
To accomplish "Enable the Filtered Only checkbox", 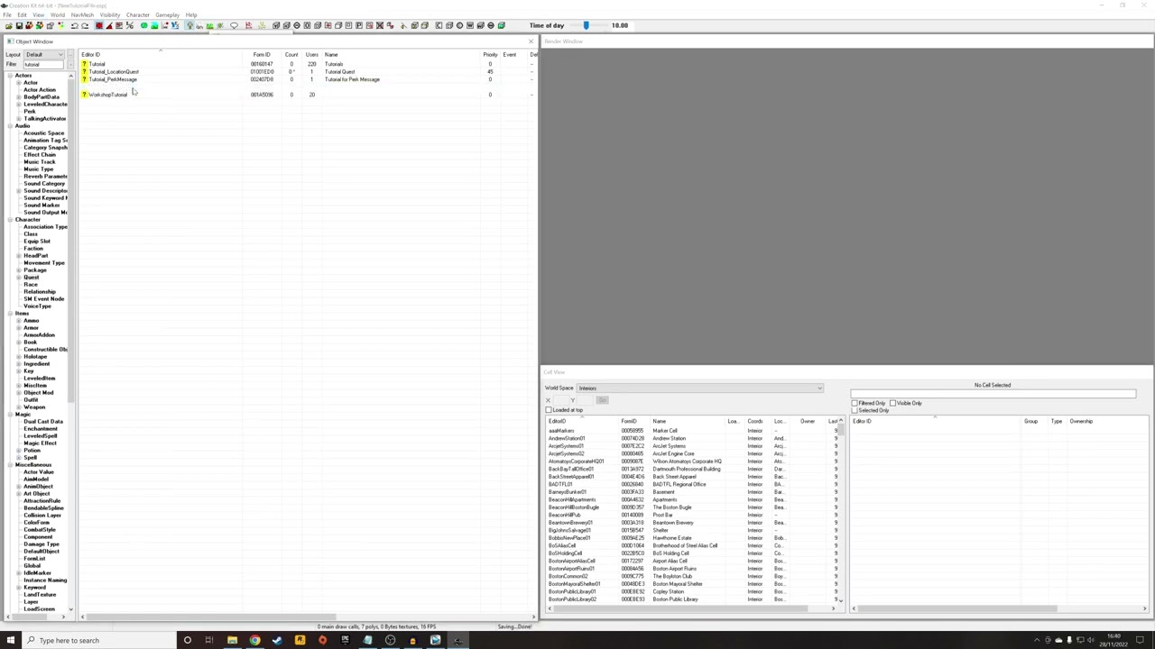I will [855, 403].
